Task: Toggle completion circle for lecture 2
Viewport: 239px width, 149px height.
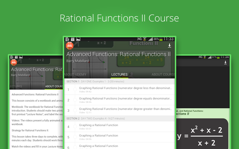Action: click(75, 100)
